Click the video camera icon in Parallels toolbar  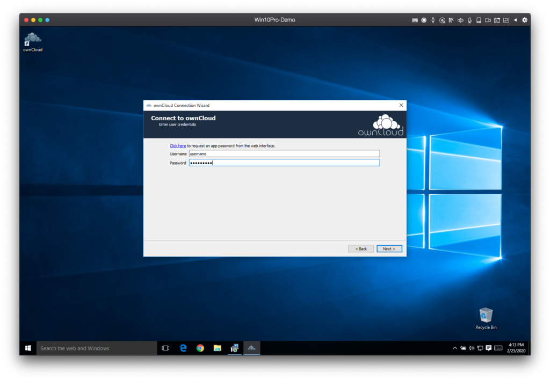point(488,20)
